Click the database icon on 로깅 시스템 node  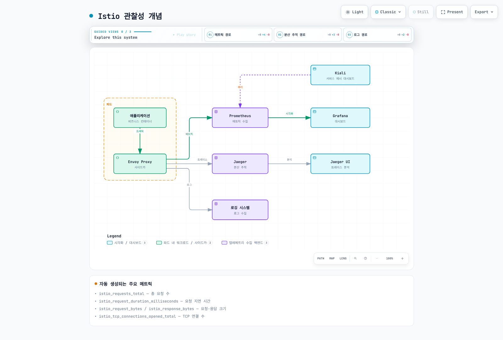coord(216,203)
